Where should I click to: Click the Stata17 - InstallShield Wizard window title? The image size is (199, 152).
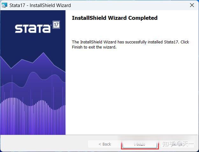click(x=40, y=5)
